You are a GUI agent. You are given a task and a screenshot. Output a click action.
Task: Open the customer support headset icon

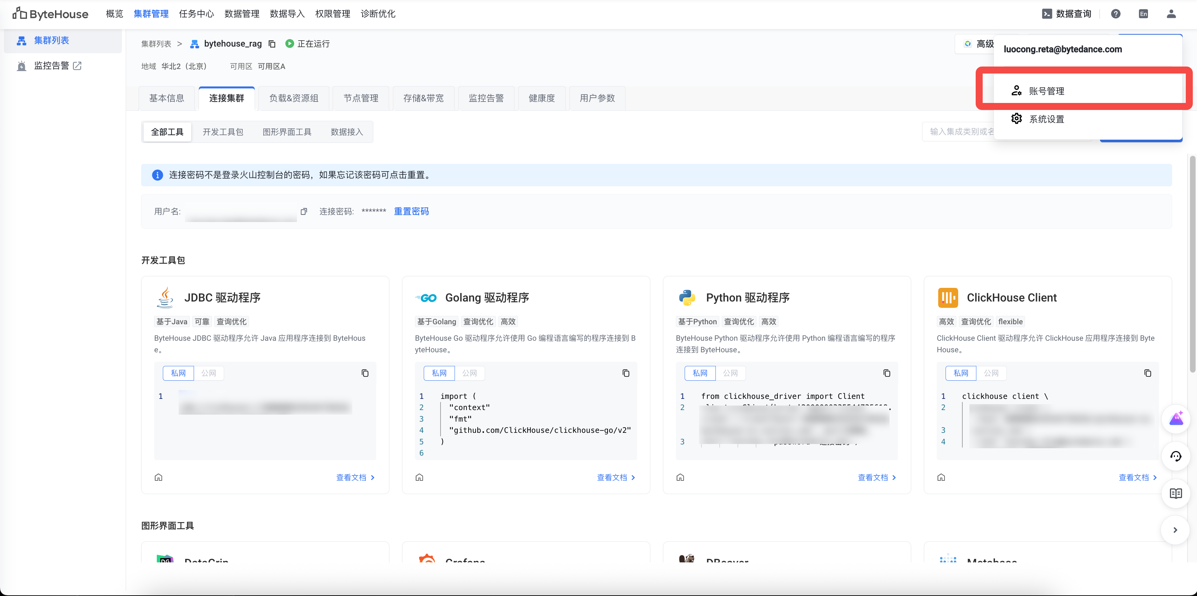1176,456
